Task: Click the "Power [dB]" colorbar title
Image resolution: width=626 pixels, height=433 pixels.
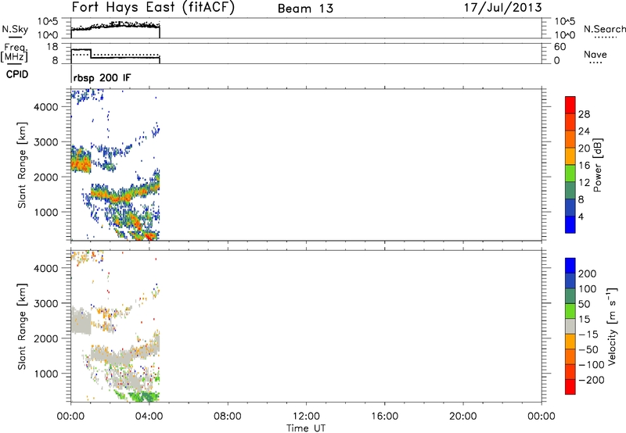Action: 597,165
